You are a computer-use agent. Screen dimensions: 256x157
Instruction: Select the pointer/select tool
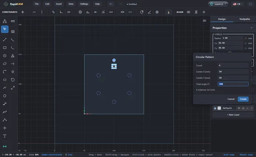5,29
